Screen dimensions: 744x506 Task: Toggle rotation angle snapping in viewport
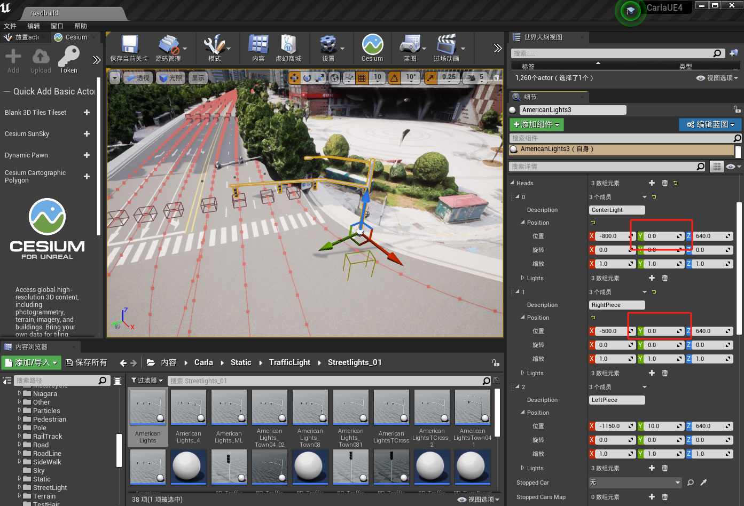394,78
